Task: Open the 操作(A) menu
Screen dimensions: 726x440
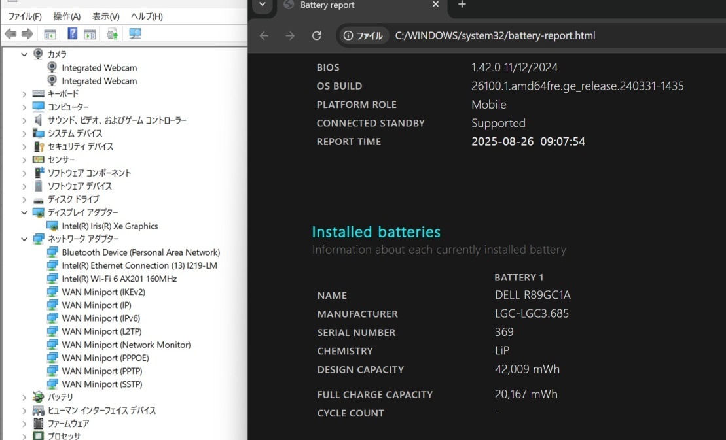Action: (x=67, y=16)
